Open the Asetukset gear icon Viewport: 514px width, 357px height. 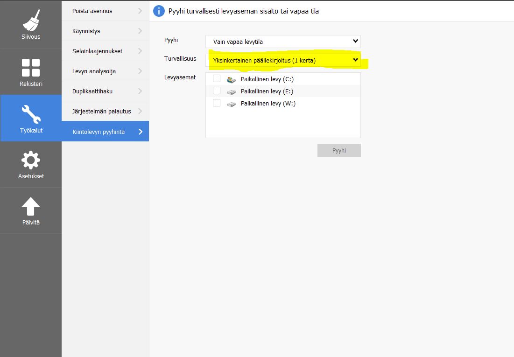tap(31, 161)
